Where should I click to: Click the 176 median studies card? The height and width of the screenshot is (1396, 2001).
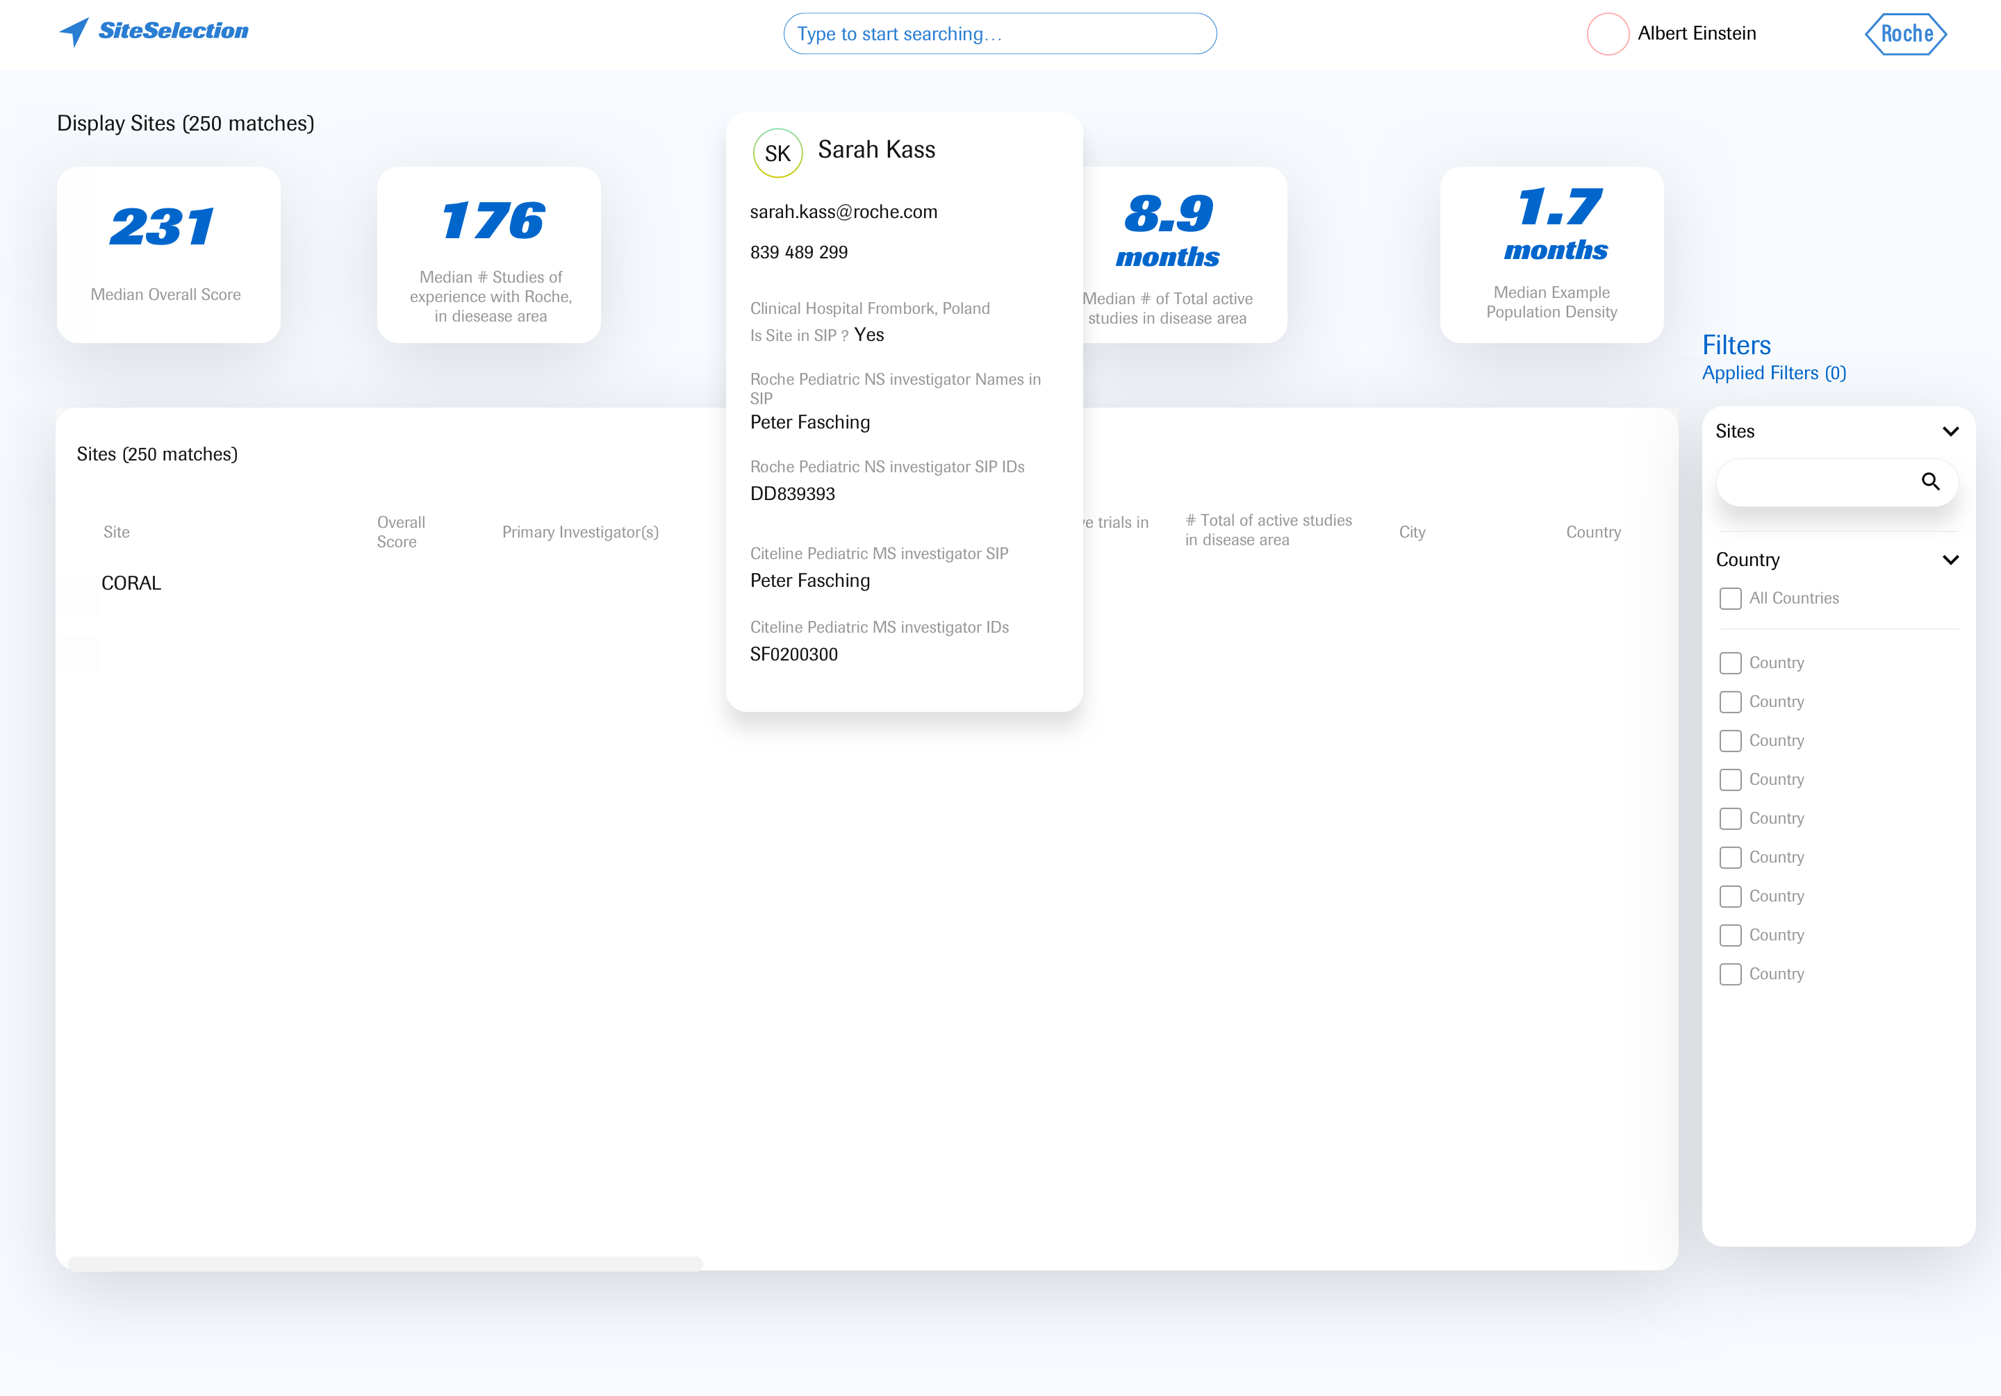[x=489, y=254]
